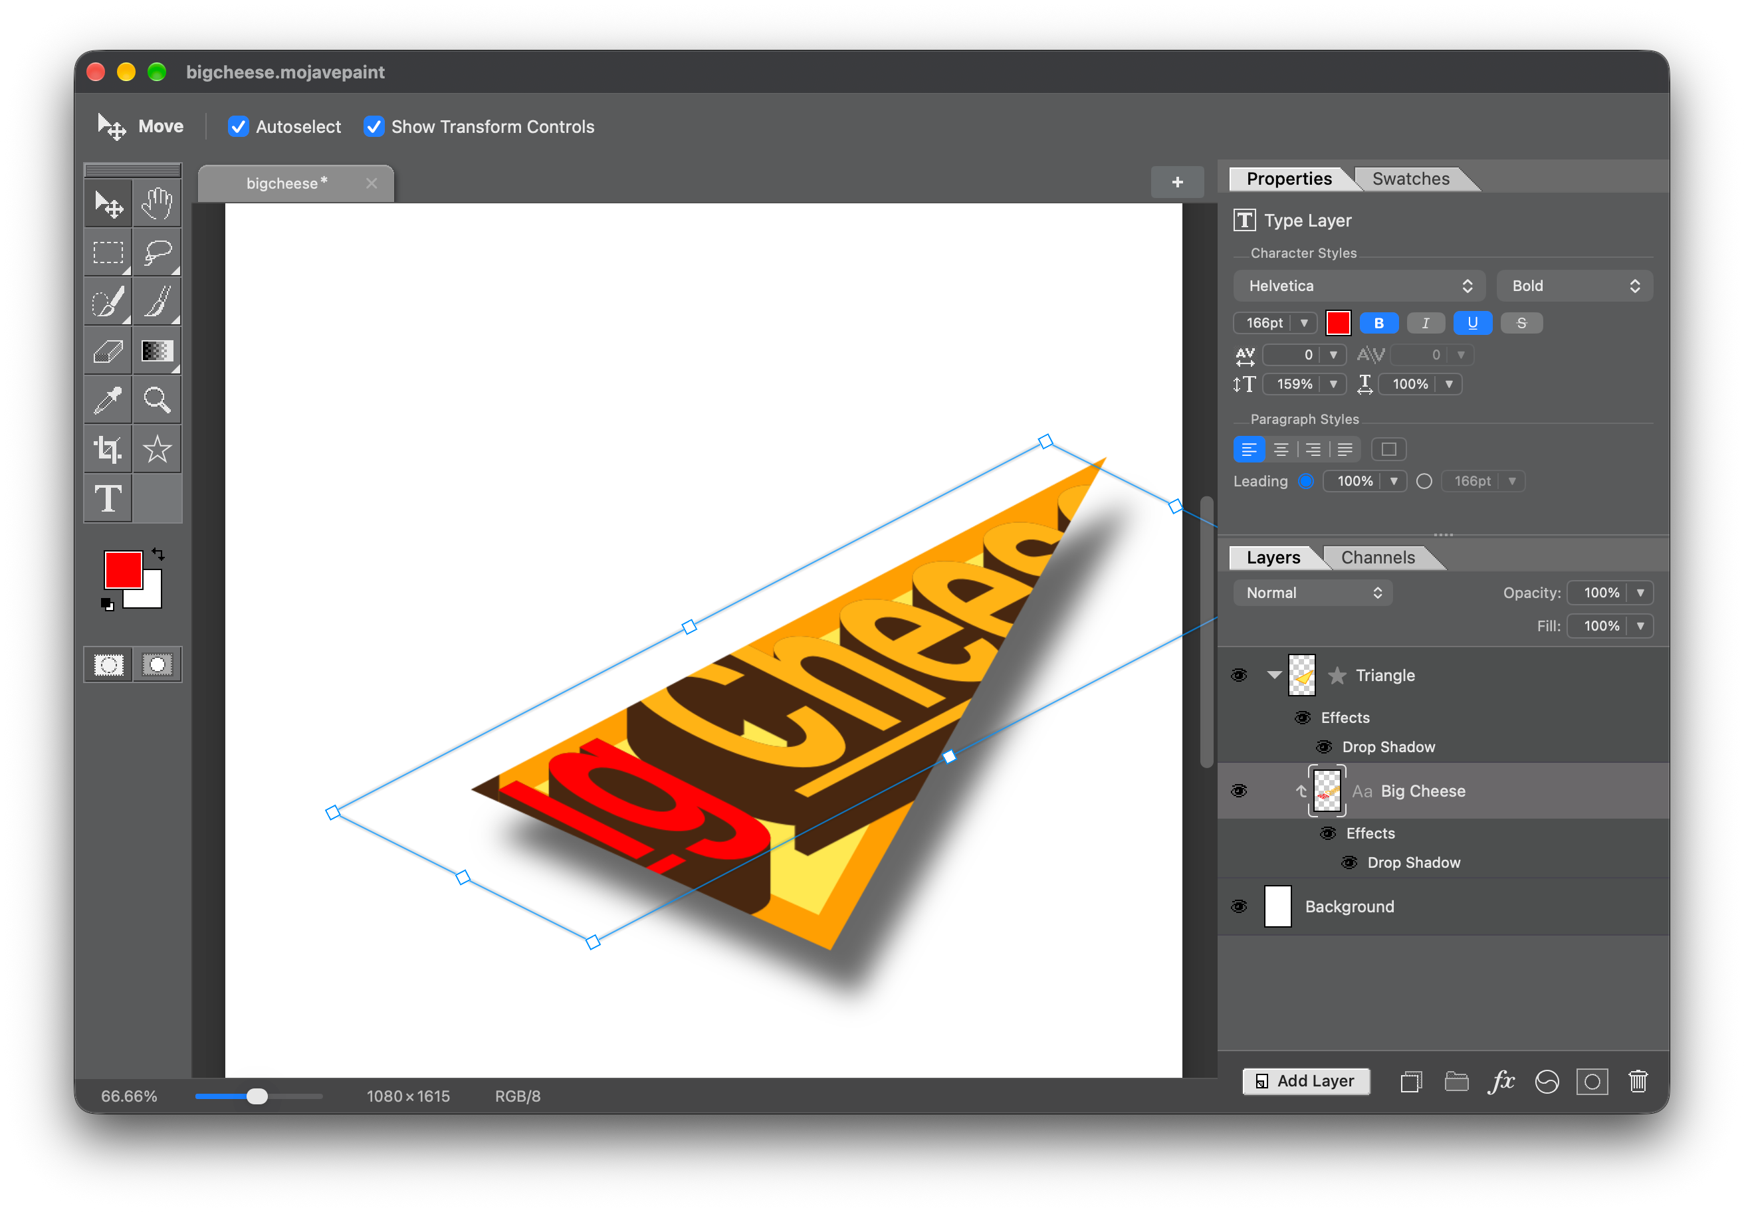
Task: Select the Eyedropper tool
Action: 108,400
